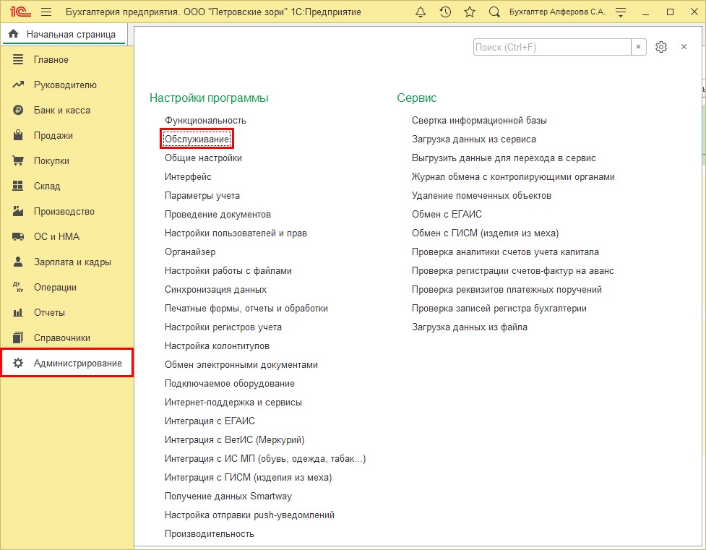Click the magnifier search icon in title bar

pyautogui.click(x=494, y=12)
